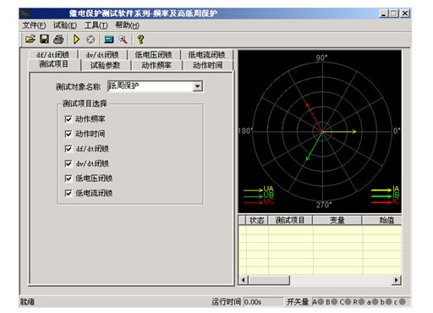Open the 文件(F) menu
The image size is (433, 313).
(x=34, y=25)
